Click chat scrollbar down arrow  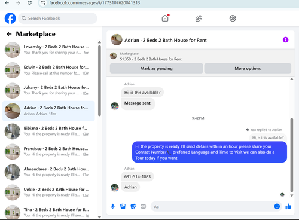coord(292,195)
